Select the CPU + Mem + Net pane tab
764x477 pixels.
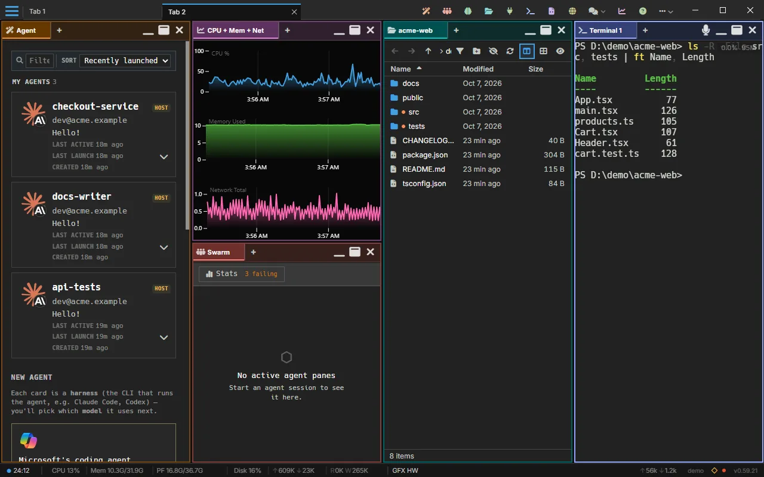236,30
